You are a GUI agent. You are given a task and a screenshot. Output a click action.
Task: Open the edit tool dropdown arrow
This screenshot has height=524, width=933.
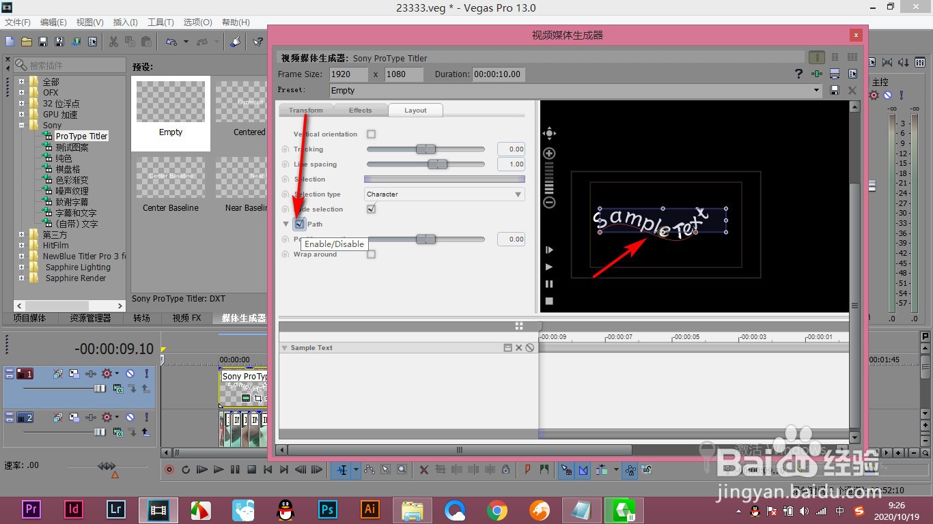pos(355,469)
